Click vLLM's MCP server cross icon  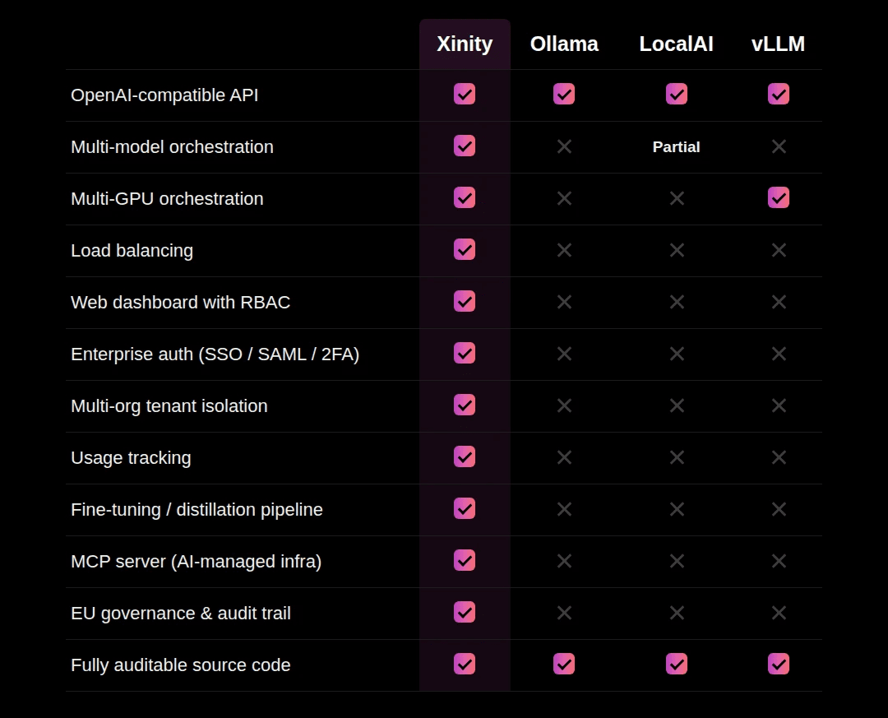click(x=779, y=561)
